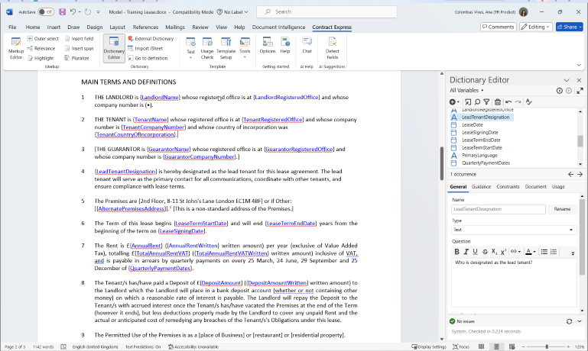Click Detect fields in AI Suggestions
Image resolution: width=588 pixels, height=351 pixels.
333,47
